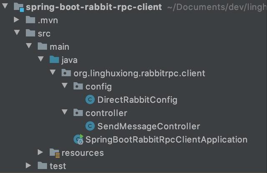Viewport: 267px width, 173px height.
Task: Click the SendMessageController class icon
Action: click(90, 126)
